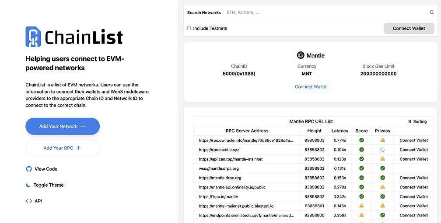
Task: Click the Mantle network logo icon
Action: point(301,55)
